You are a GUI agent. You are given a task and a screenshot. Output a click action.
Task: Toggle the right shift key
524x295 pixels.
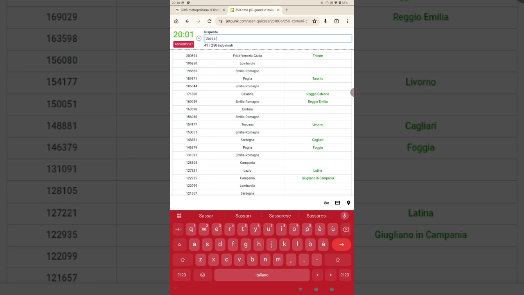(338, 260)
